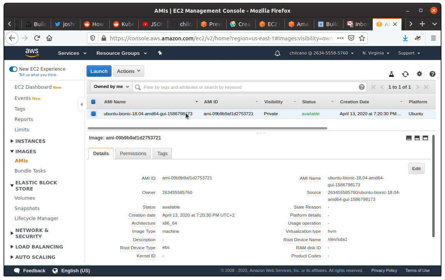Maximize the details pane with top-bar layout icon
This screenshot has height=280, width=445.
pyautogui.click(x=425, y=138)
